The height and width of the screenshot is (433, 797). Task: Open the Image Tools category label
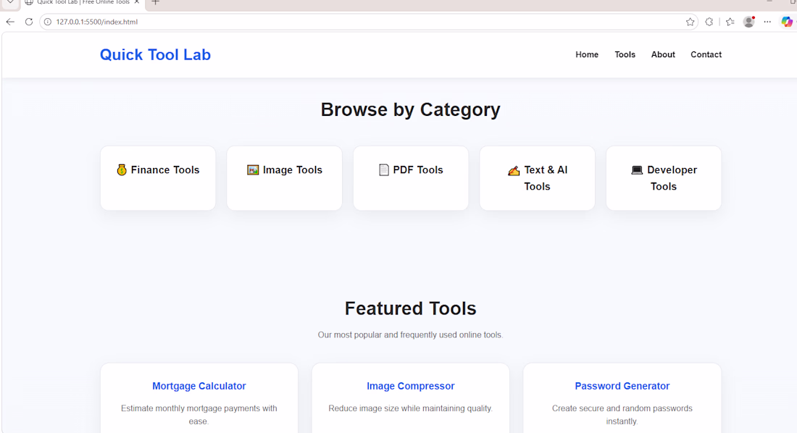(x=293, y=169)
